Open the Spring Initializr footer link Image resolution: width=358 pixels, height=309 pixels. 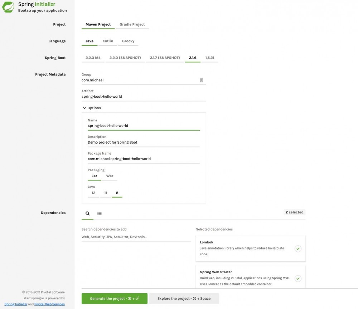tap(16, 304)
